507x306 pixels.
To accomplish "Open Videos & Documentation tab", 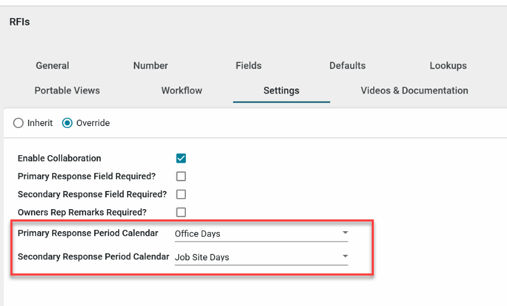I will 414,90.
